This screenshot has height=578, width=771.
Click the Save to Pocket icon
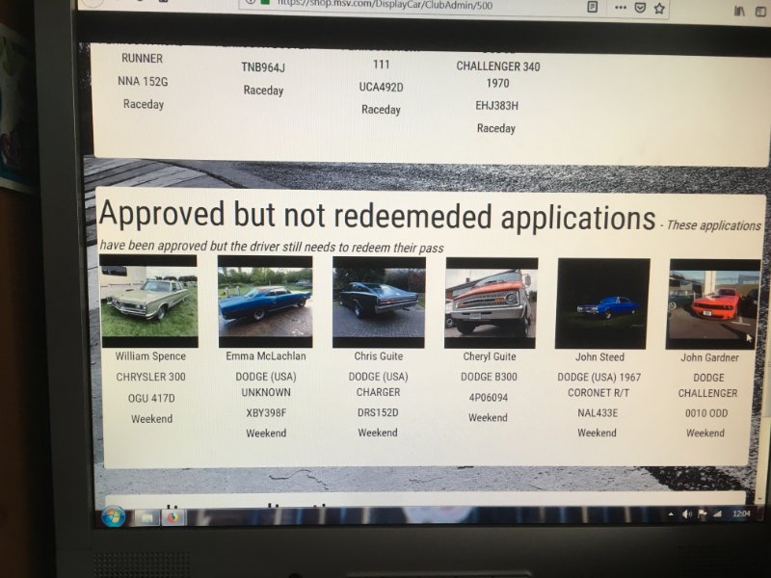coord(638,8)
